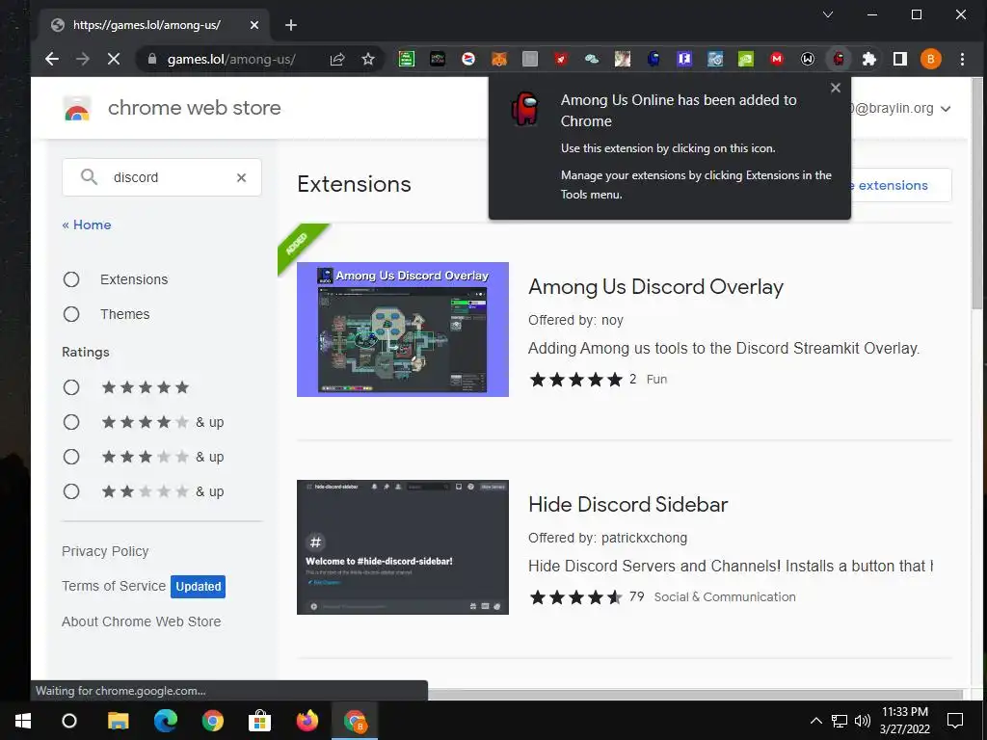The height and width of the screenshot is (740, 987).
Task: Open the tab search dropdown arrow
Action: pos(828,14)
